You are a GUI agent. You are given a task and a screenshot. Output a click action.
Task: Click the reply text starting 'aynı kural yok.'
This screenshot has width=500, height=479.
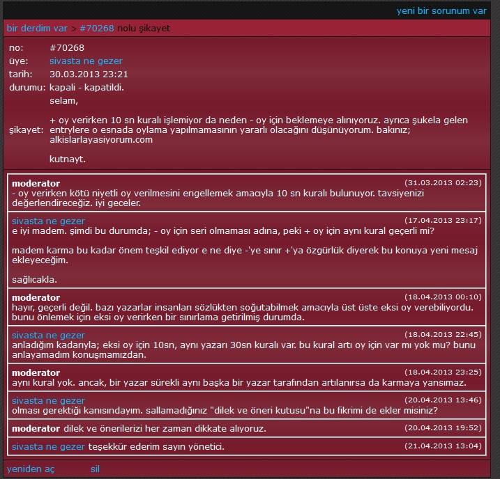[239, 382]
